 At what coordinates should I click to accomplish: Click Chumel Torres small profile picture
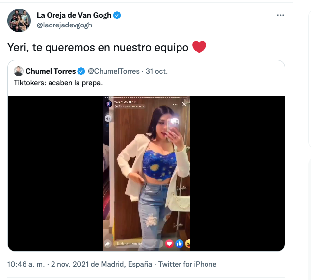point(19,71)
